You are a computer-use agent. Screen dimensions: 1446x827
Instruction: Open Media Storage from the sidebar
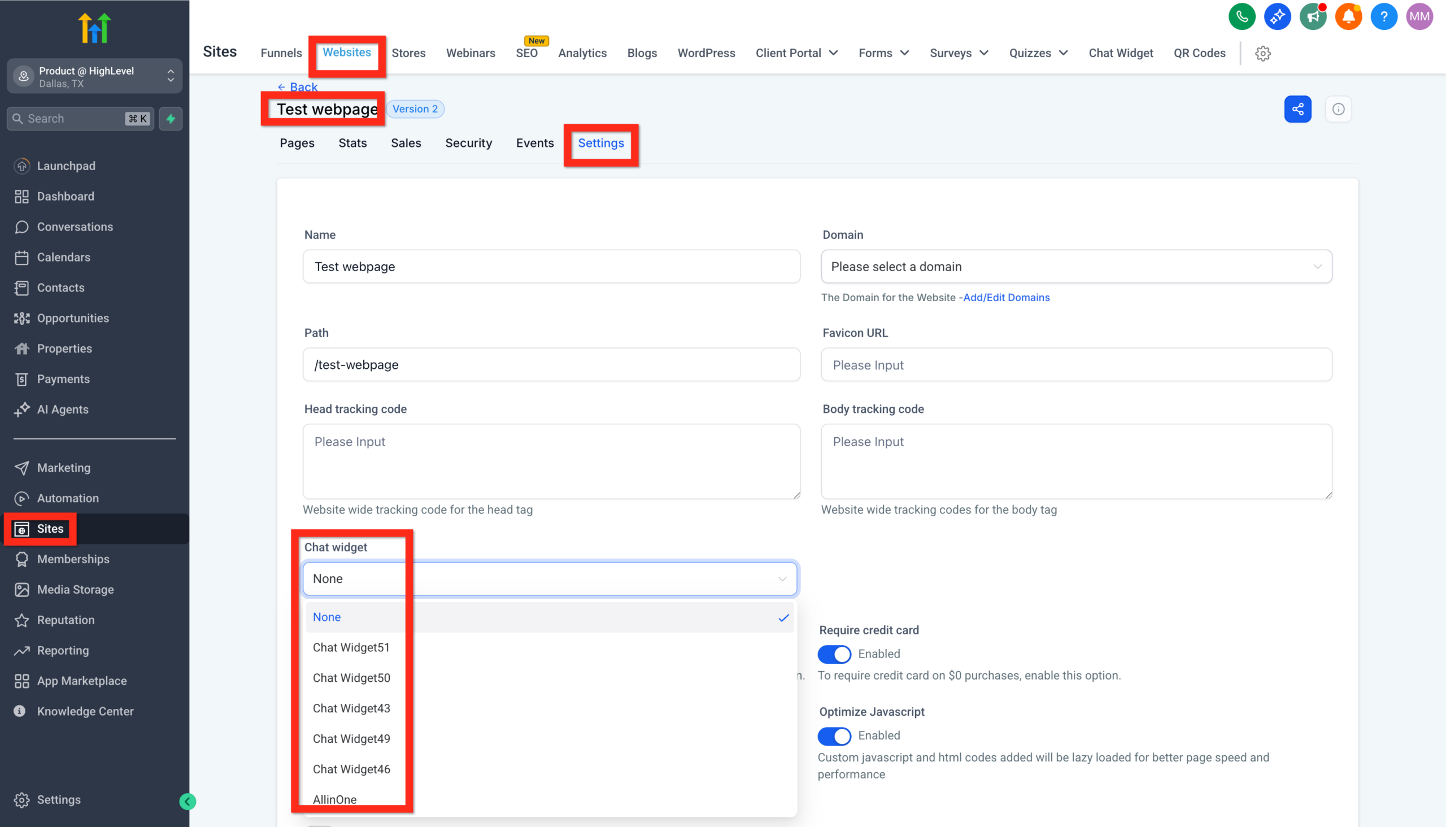click(76, 589)
